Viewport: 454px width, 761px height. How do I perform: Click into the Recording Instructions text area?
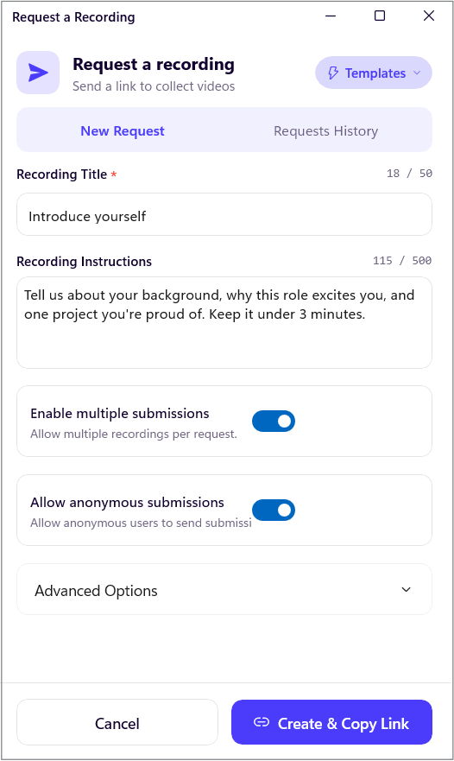point(224,323)
